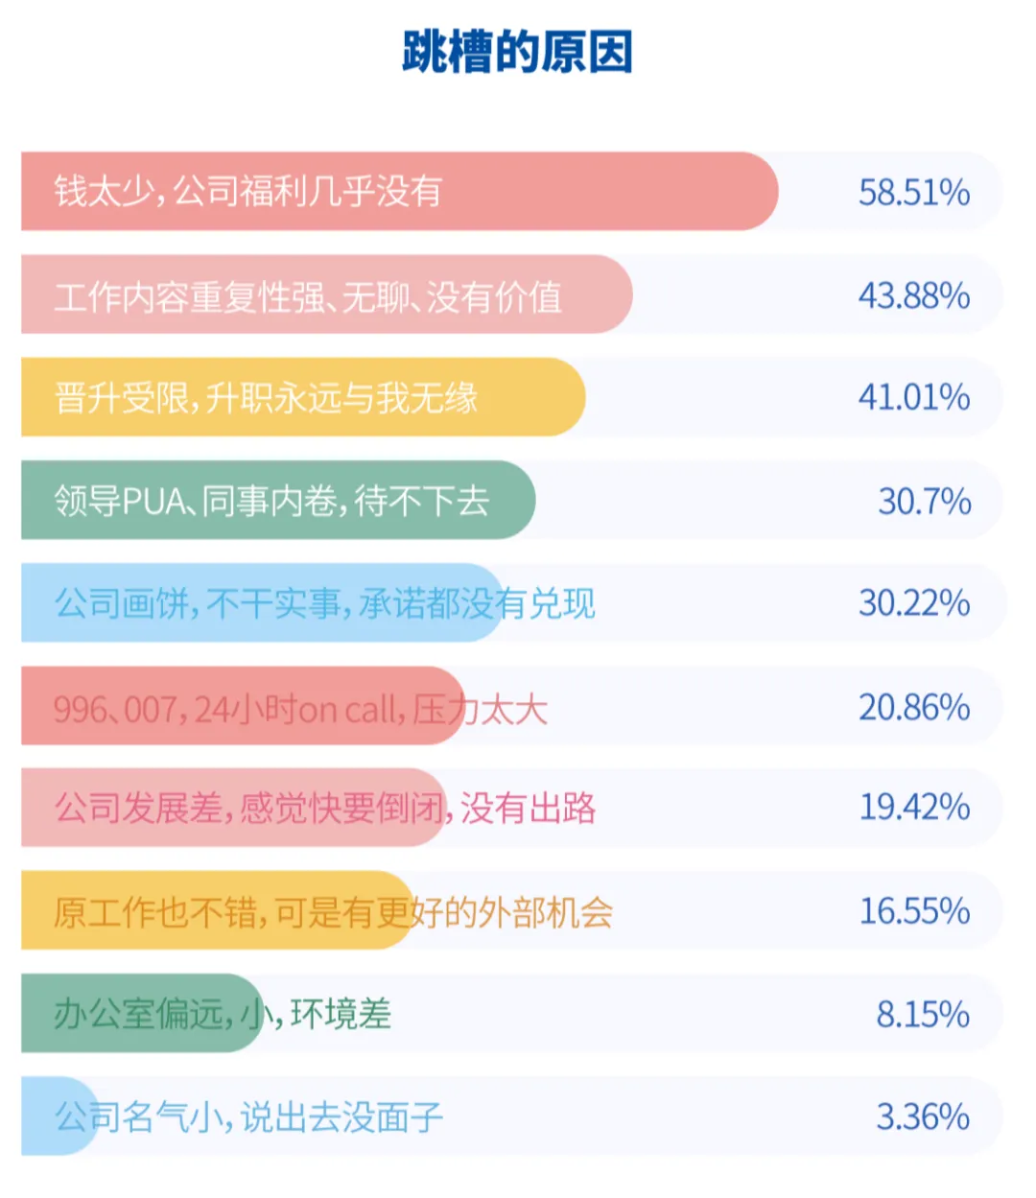This screenshot has width=1036, height=1198.
Task: Select the 领导PUA、同事内卷 green bar
Action: [x=278, y=500]
